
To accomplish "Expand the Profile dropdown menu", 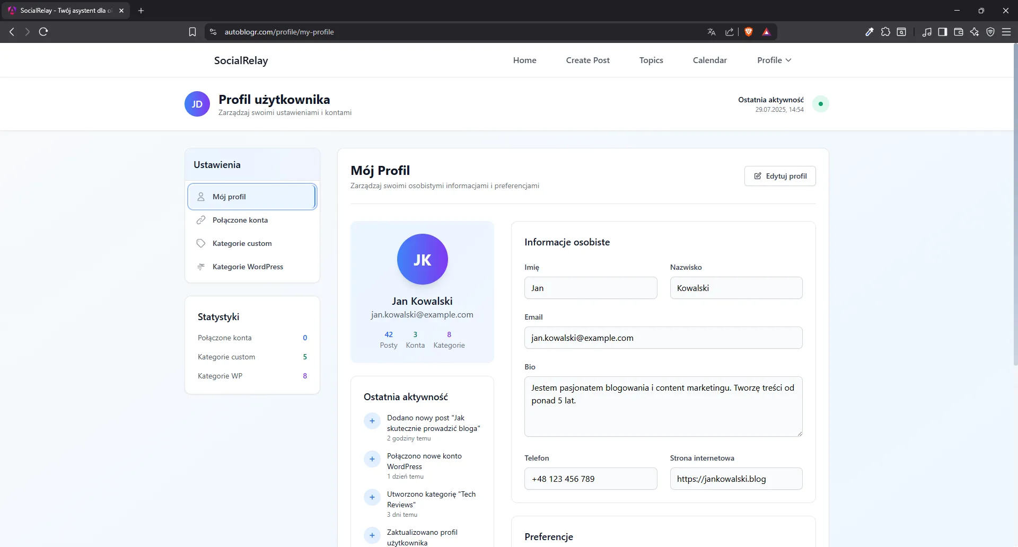I will 774,60.
